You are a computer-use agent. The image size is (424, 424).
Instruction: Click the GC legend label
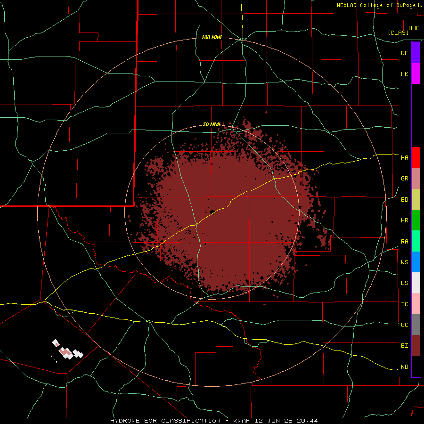point(404,325)
